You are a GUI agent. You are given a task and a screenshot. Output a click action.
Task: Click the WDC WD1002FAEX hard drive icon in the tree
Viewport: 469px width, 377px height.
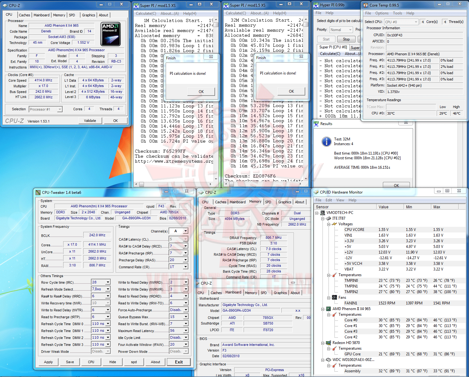click(328, 360)
